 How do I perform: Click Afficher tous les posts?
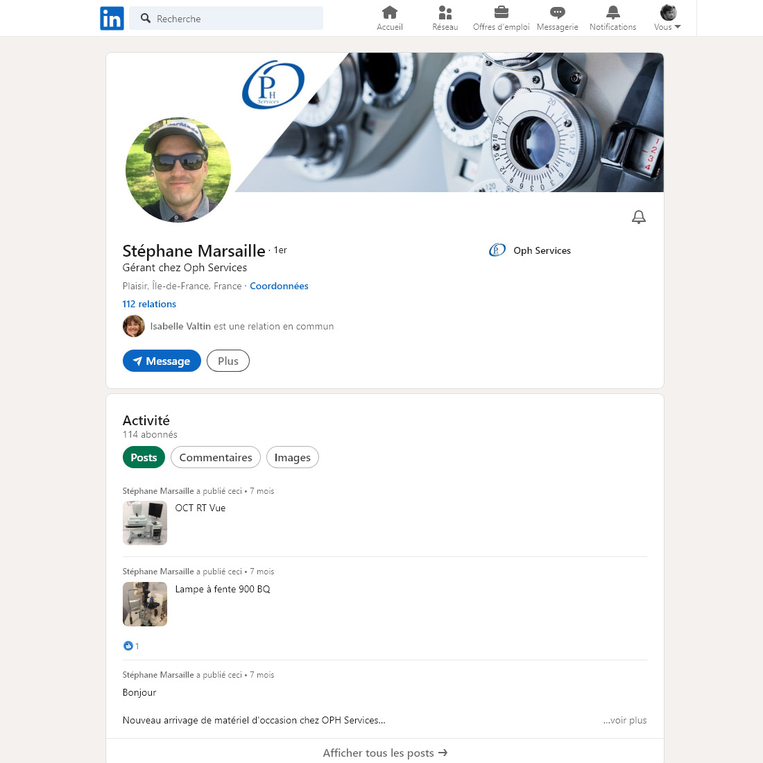click(385, 753)
